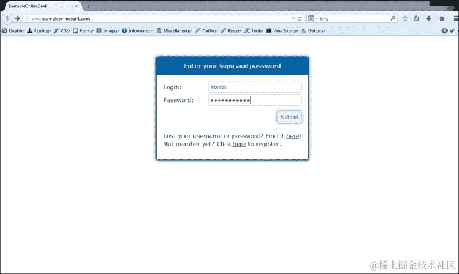Expand the Resize toolbar menu
This screenshot has width=459, height=274.
coord(231,30)
